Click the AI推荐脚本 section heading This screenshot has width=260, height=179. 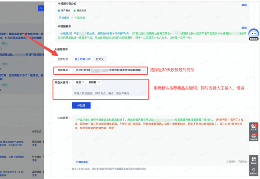[x=61, y=49]
